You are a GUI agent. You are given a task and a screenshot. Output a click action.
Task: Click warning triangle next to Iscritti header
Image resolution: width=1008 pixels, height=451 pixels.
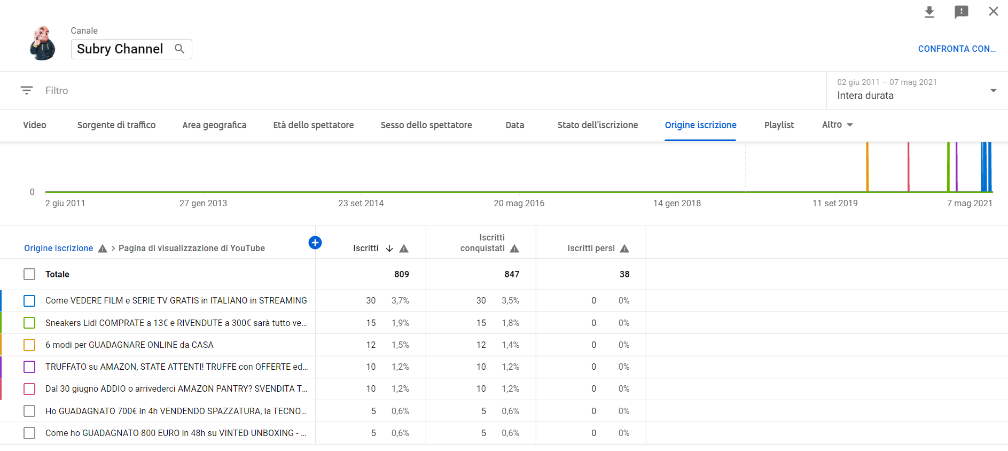click(404, 248)
